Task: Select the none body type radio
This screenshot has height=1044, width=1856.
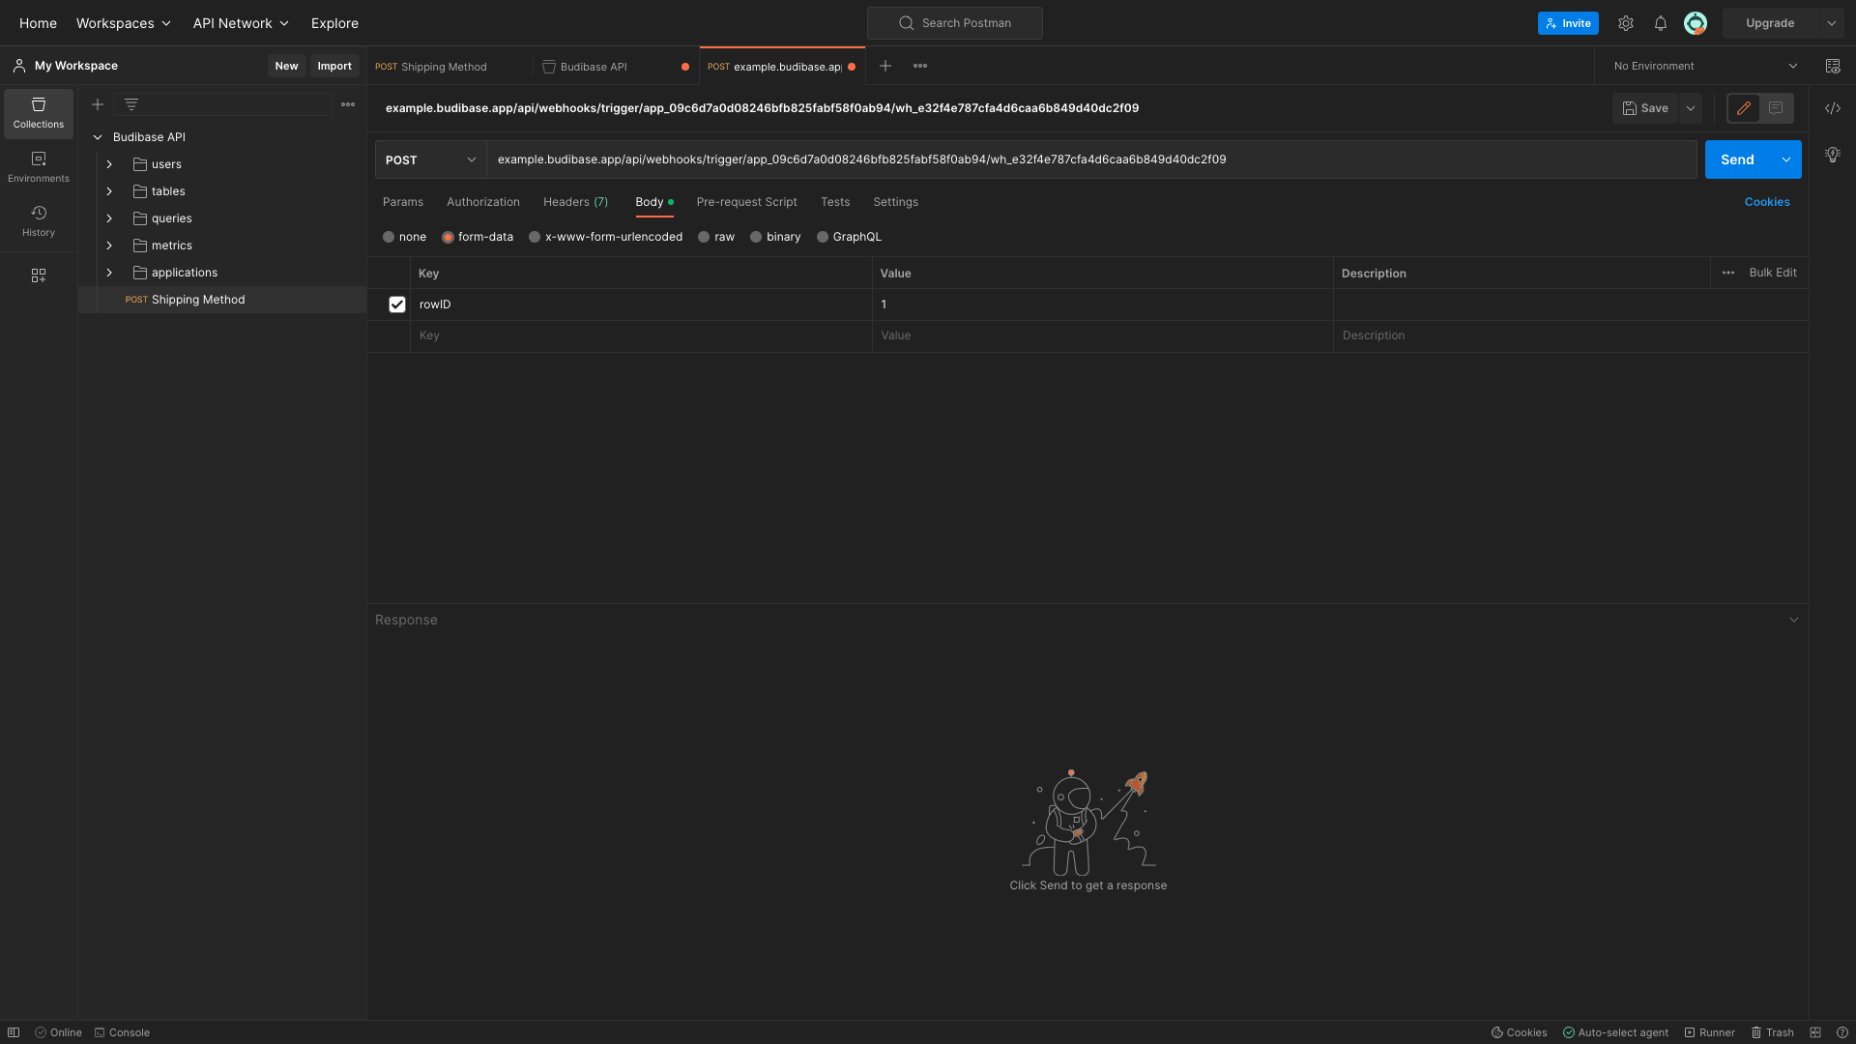Action: pyautogui.click(x=389, y=237)
